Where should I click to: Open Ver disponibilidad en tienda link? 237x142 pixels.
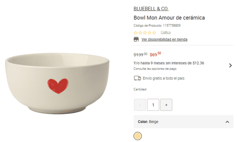(164, 39)
